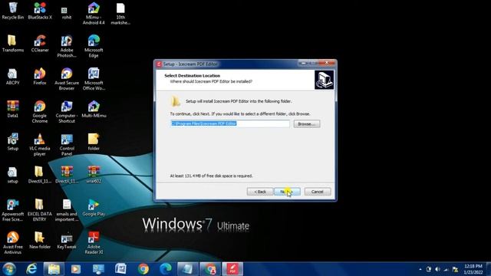491x276 pixels.
Task: Select the Google Chrome desktop shortcut
Action: point(40,112)
